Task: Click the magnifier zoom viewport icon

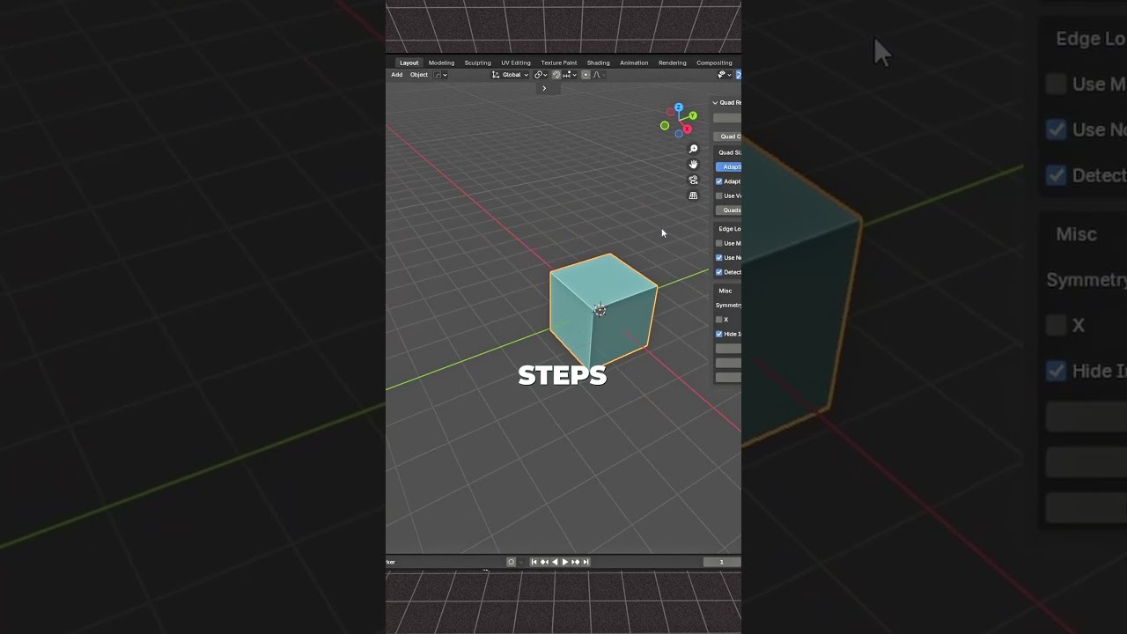Action: click(693, 149)
